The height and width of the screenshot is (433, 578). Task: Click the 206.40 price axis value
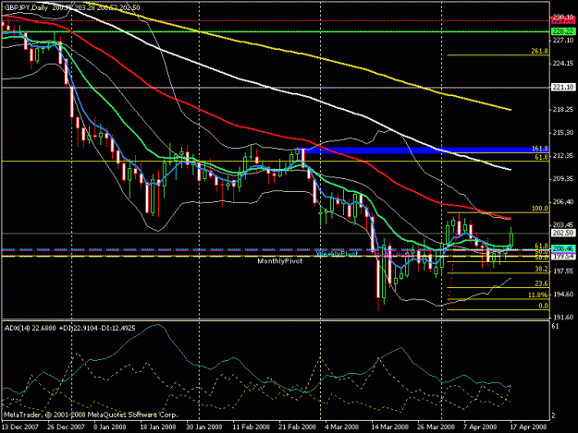coord(563,201)
